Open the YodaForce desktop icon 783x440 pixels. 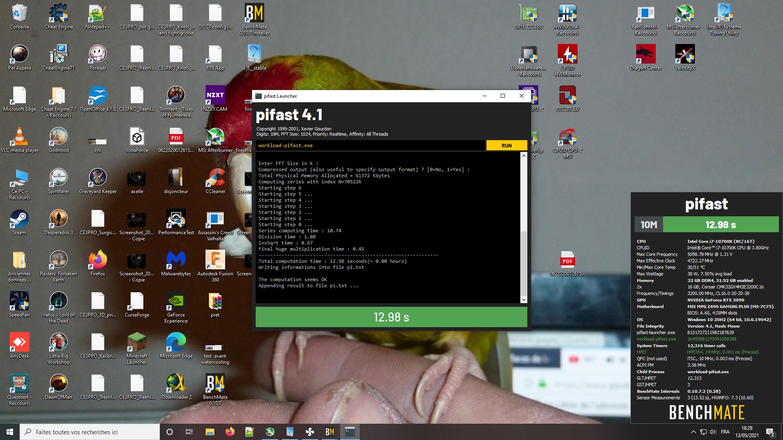(137, 140)
